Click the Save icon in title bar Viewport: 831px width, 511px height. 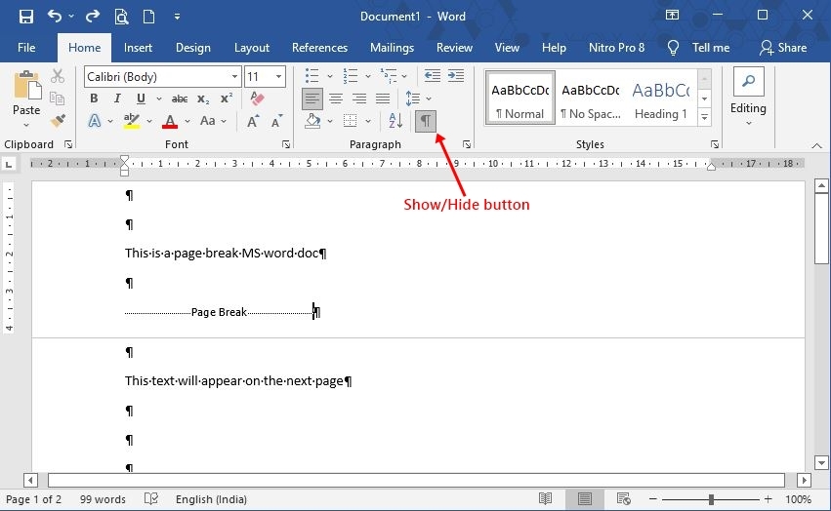click(26, 17)
